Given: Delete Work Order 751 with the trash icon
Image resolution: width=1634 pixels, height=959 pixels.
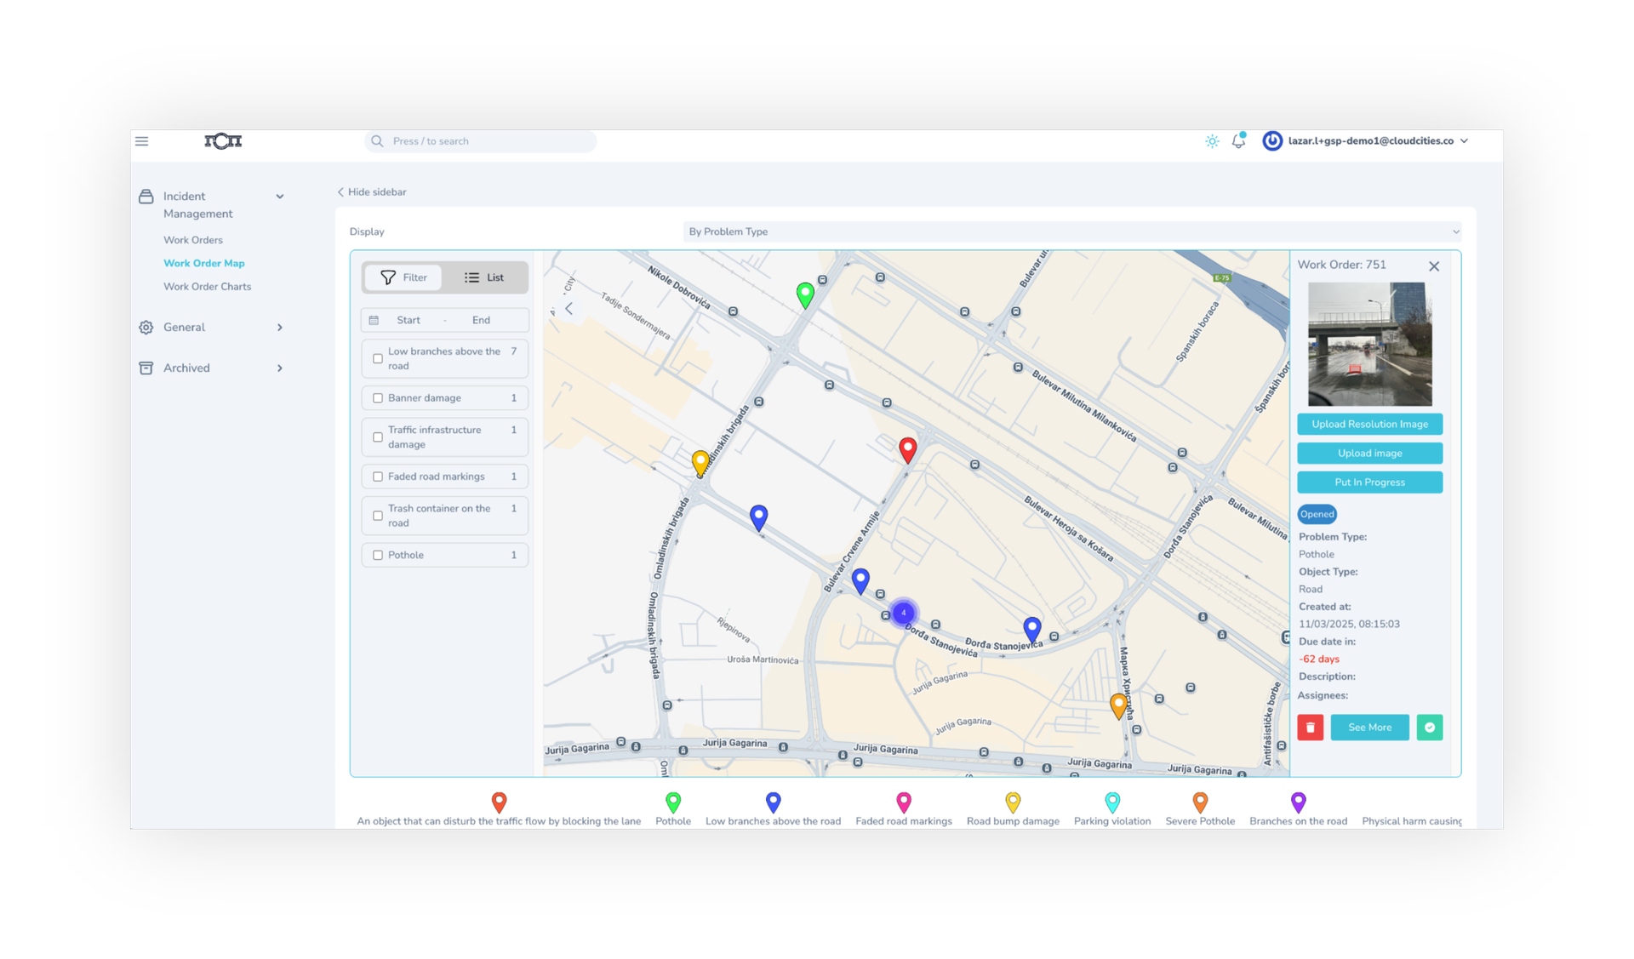Looking at the screenshot, I should click(x=1311, y=728).
